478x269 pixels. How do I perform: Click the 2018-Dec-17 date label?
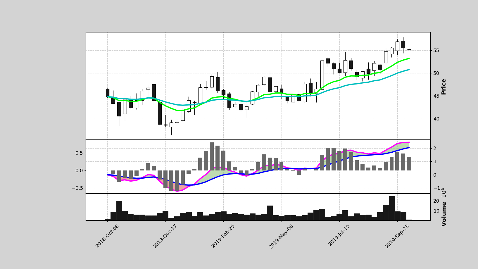(165, 236)
